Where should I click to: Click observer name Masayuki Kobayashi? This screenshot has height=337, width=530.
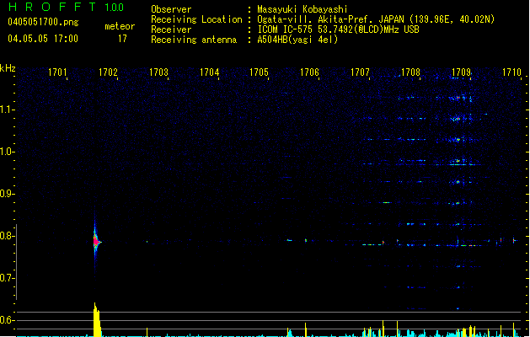pyautogui.click(x=302, y=9)
